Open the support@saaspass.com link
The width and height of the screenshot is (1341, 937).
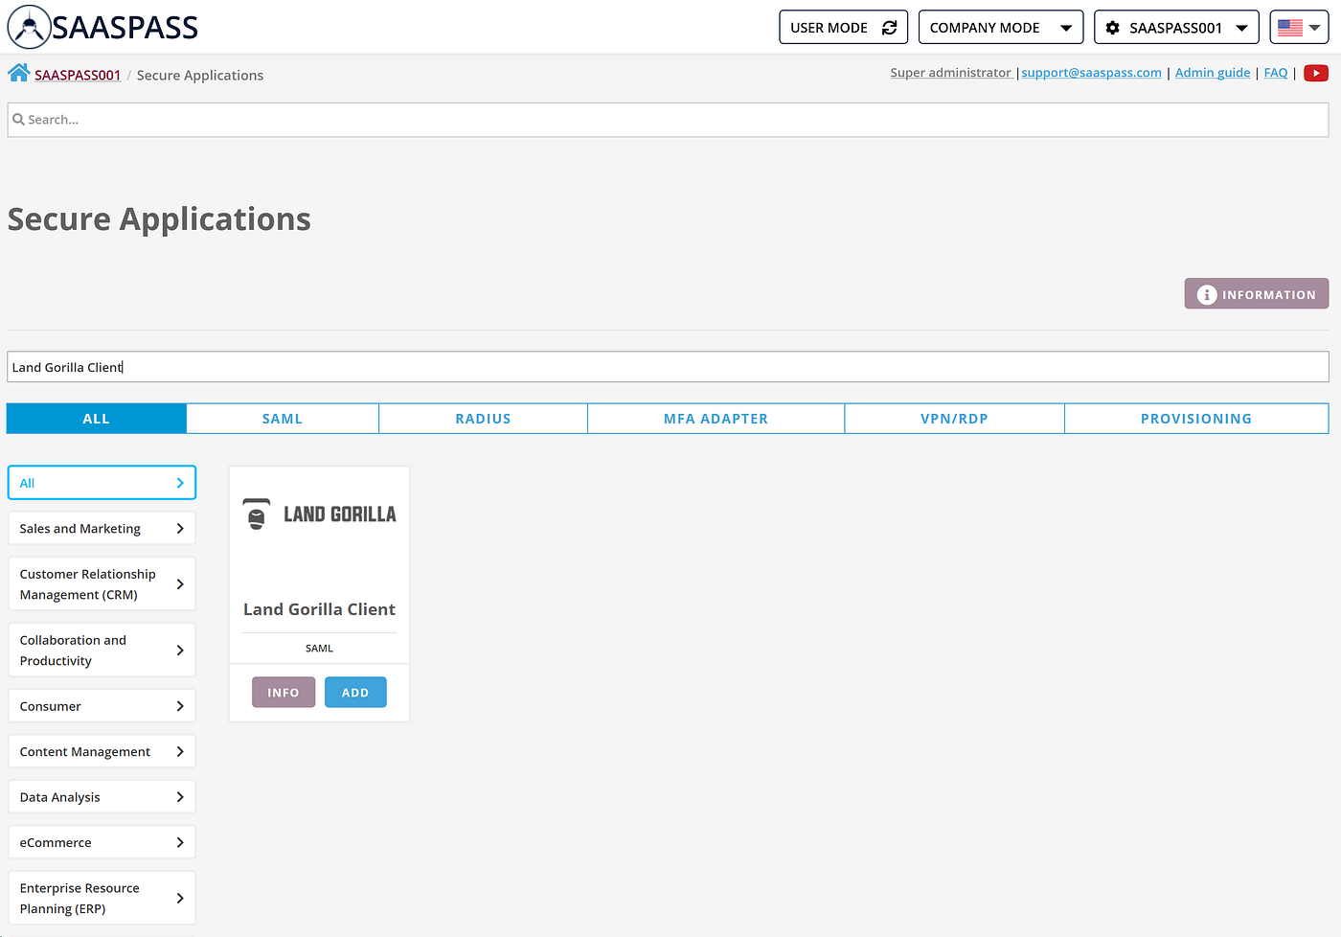pos(1091,73)
